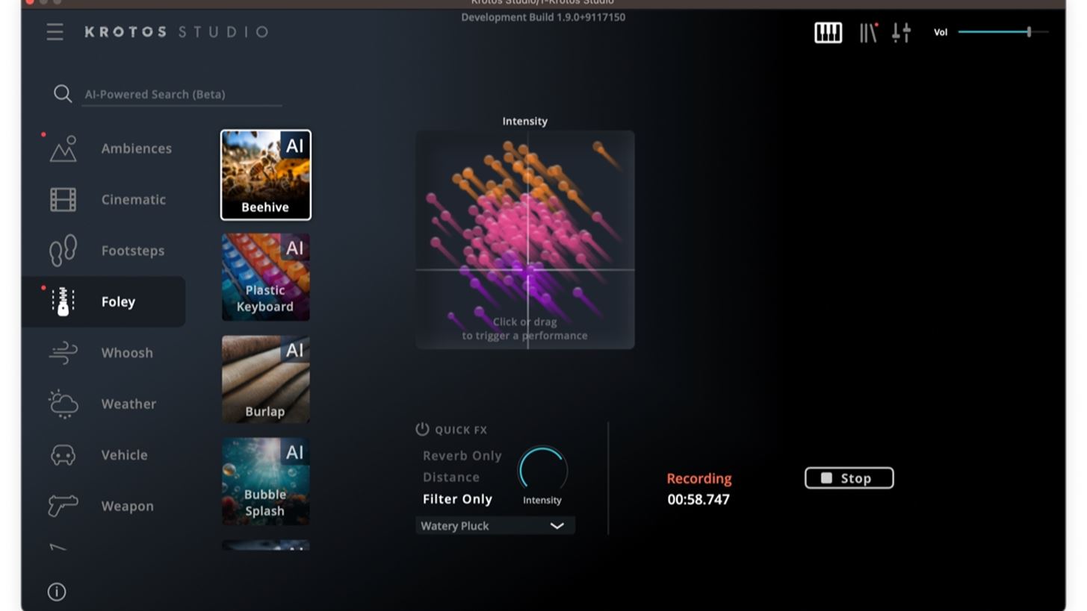The width and height of the screenshot is (1087, 611).
Task: Click the Vol volume slider
Action: (x=1003, y=32)
